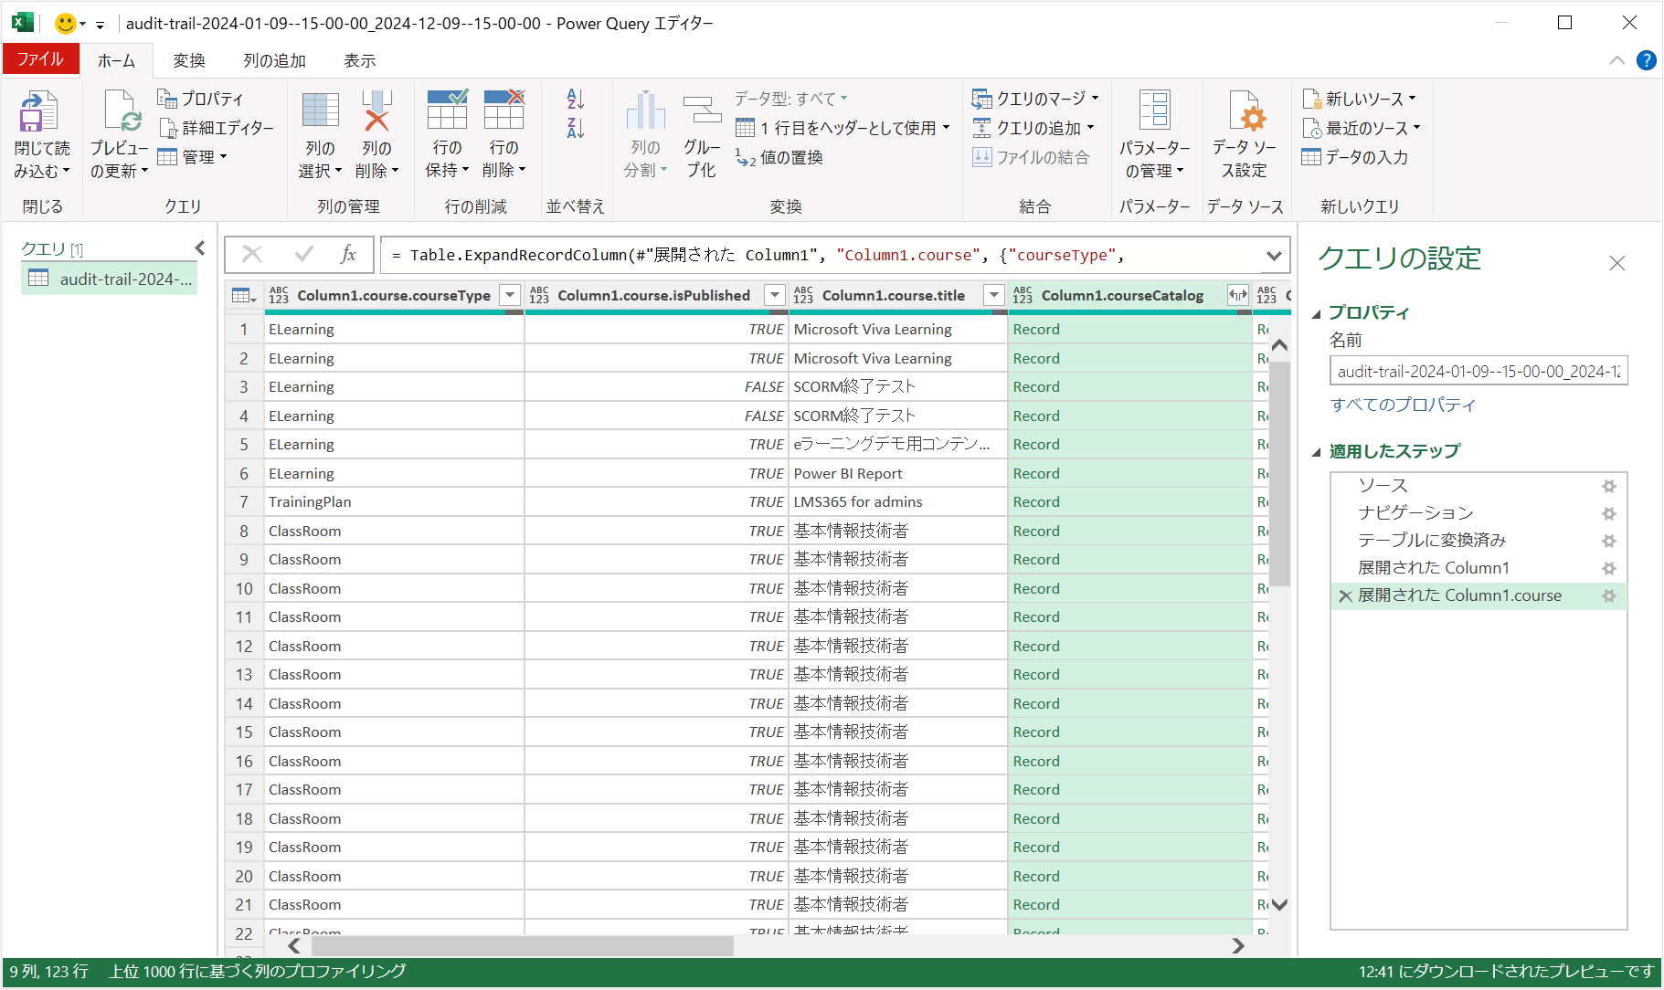Click the Keep Rows icon
Screen dimensions: 1664x990
tap(447, 111)
